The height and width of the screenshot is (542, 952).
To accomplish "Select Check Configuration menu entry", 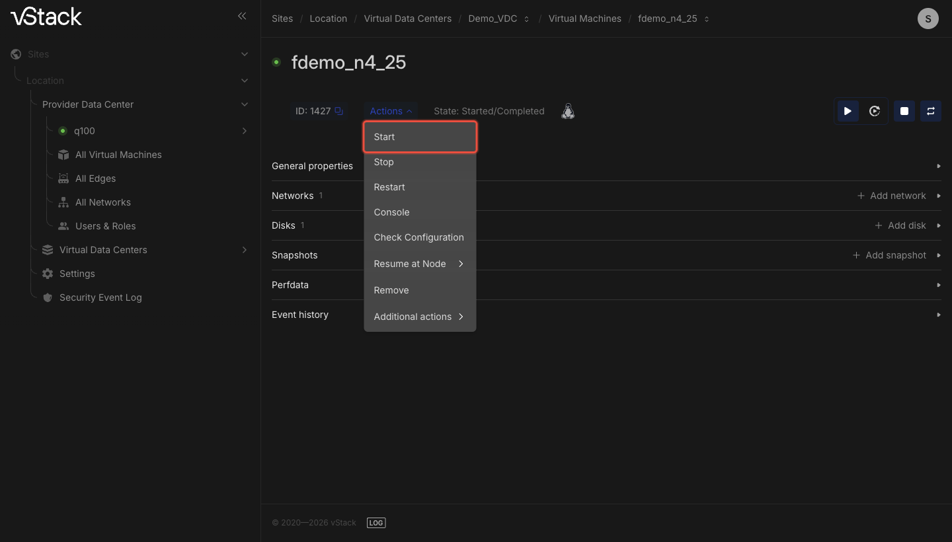I will pos(420,237).
